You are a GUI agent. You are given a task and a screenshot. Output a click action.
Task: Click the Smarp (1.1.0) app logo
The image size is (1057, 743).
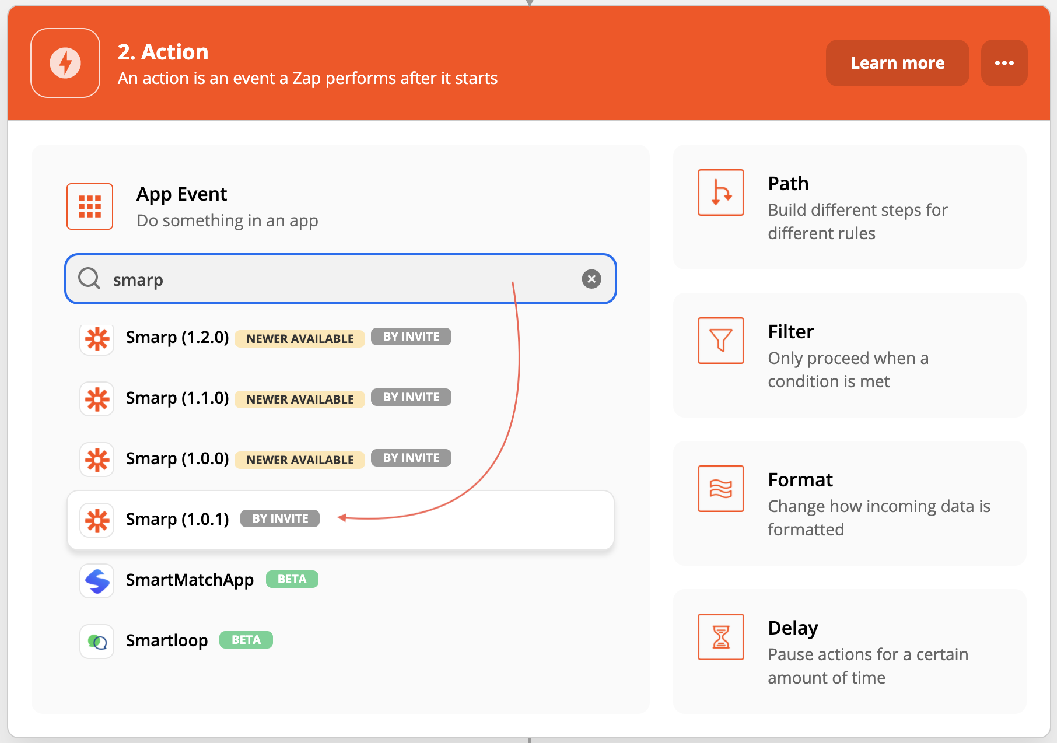tap(97, 399)
